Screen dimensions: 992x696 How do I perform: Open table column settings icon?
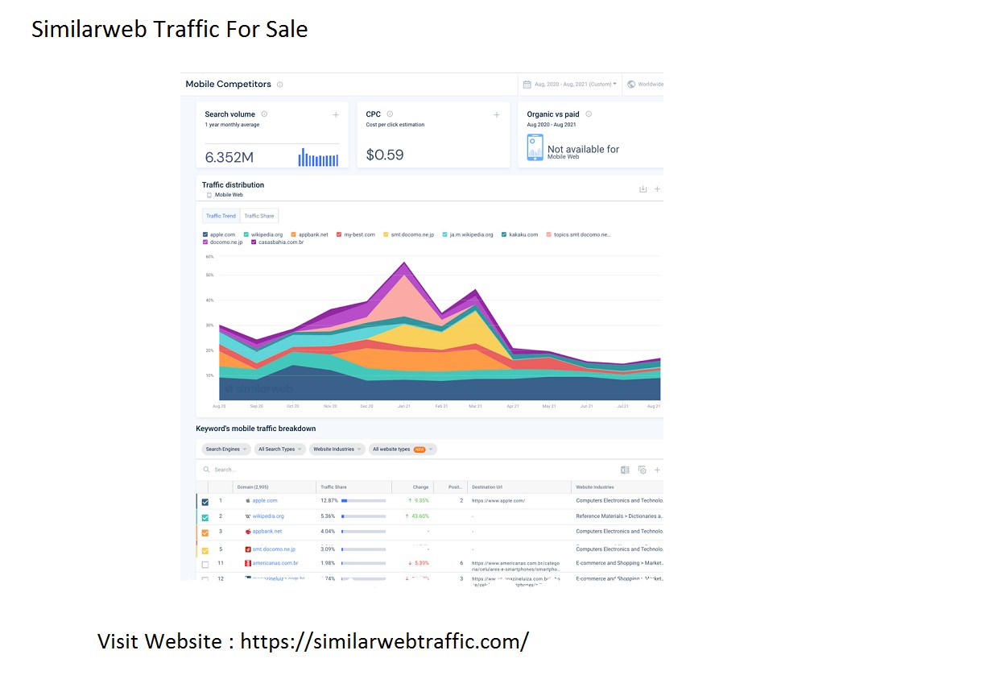642,470
